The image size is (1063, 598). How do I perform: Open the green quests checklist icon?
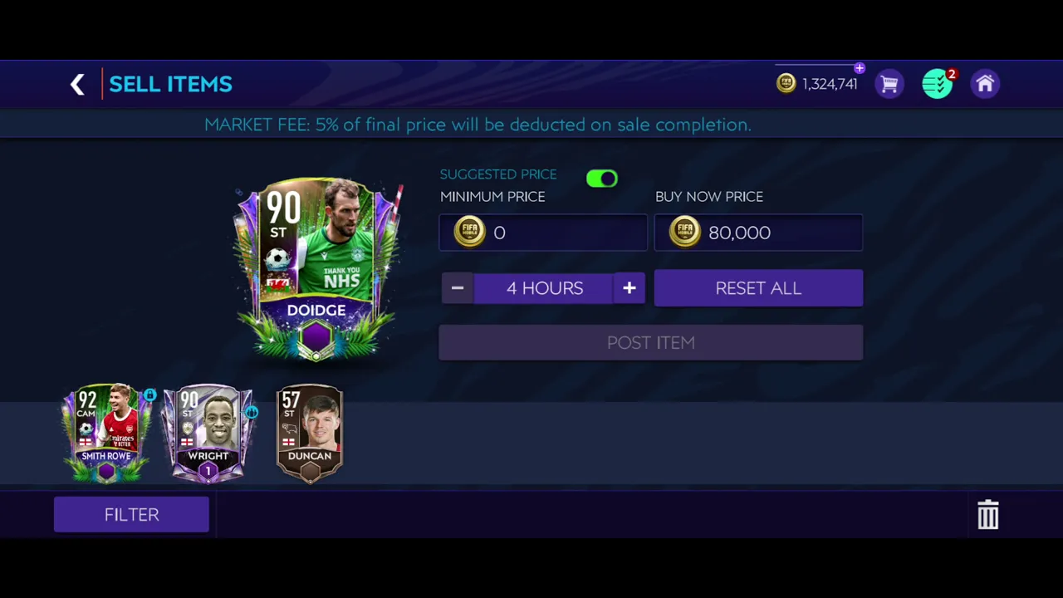click(938, 84)
